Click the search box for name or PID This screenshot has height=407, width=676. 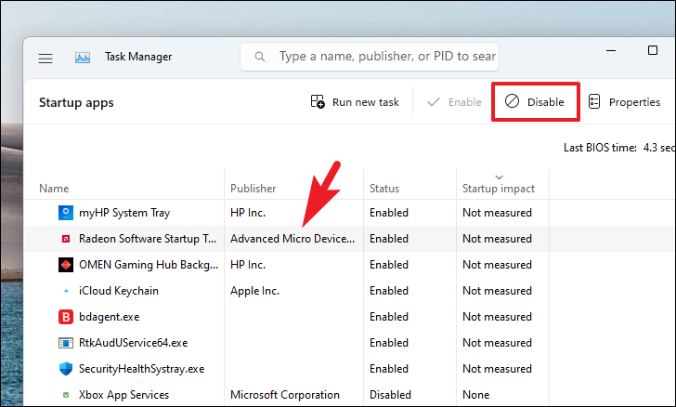370,57
